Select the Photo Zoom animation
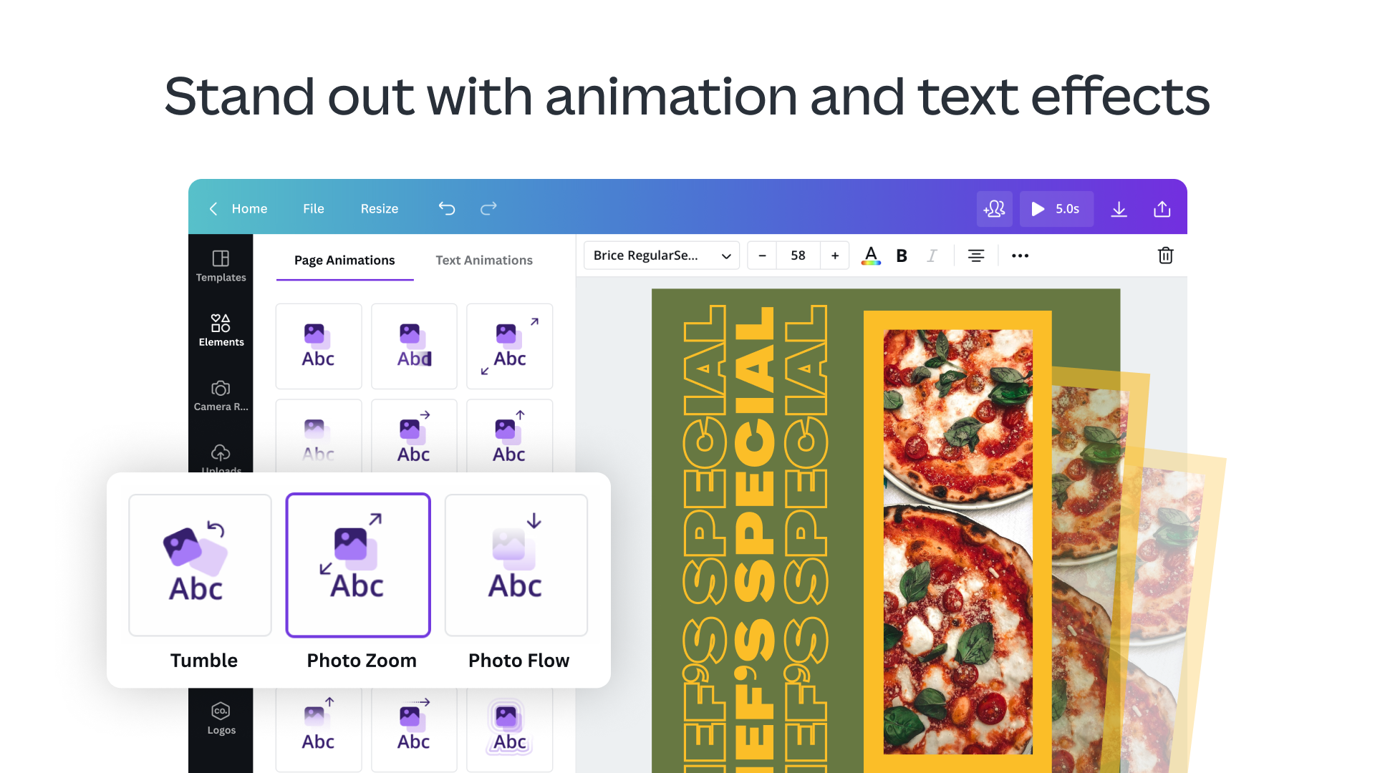 pos(358,565)
